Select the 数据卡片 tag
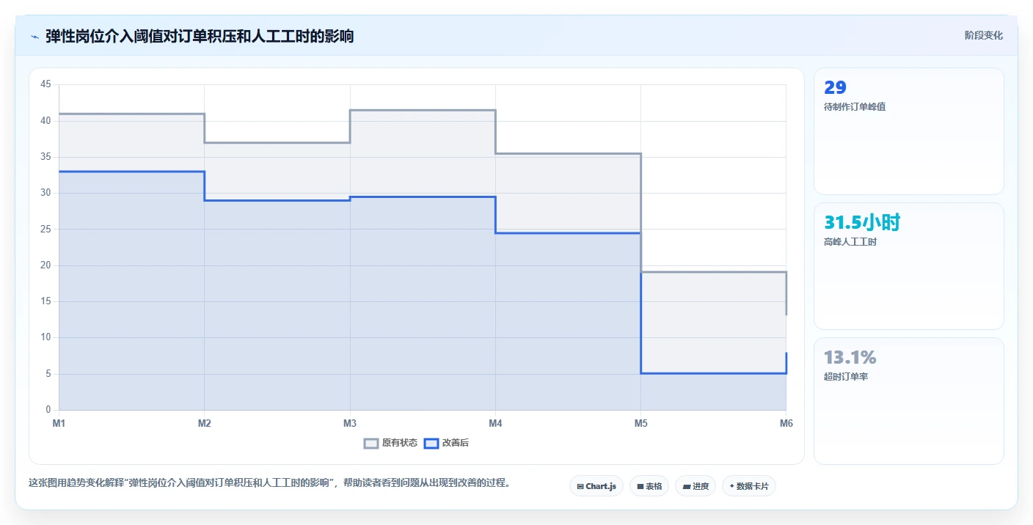The width and height of the screenshot is (1033, 525). [x=749, y=486]
